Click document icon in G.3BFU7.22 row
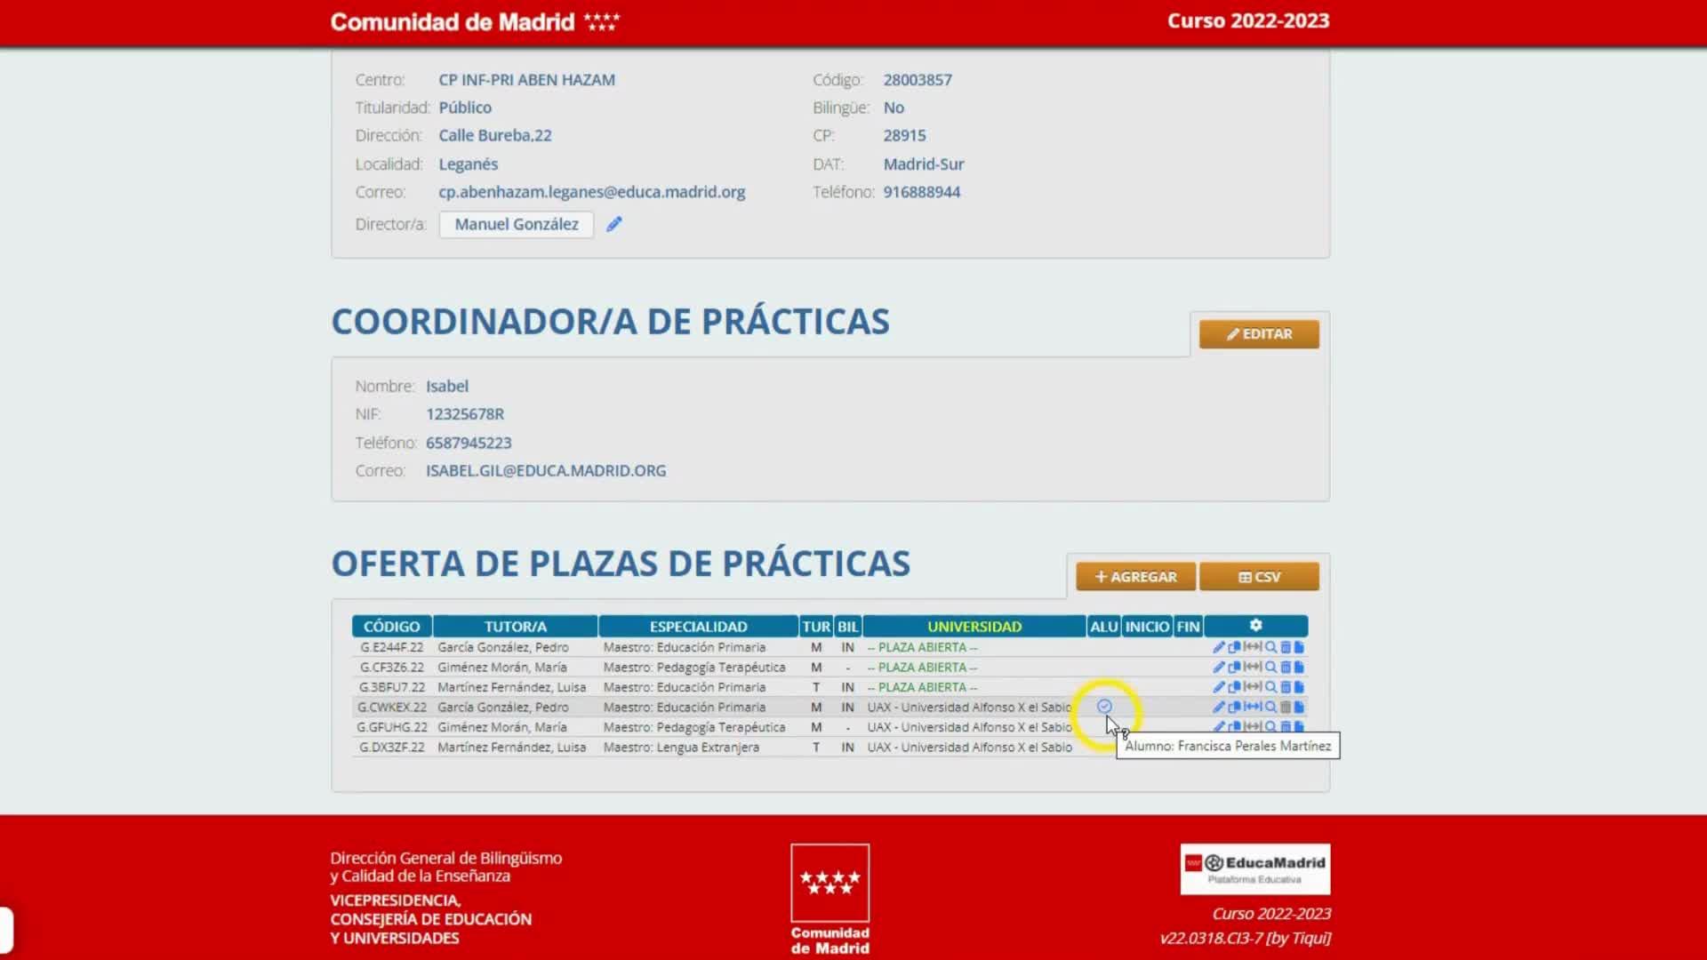This screenshot has height=960, width=1707. (x=1299, y=686)
